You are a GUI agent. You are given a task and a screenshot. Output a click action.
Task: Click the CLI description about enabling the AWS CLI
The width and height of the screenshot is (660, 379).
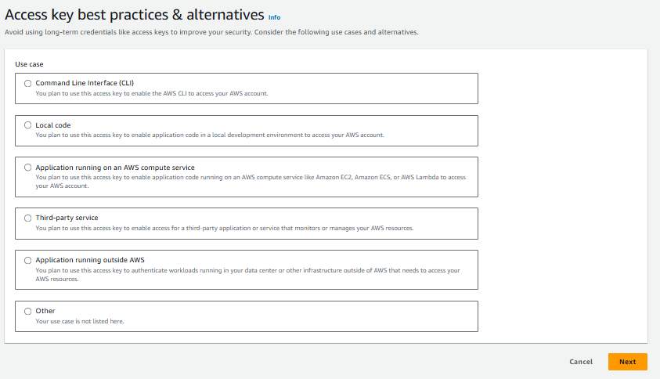(152, 93)
